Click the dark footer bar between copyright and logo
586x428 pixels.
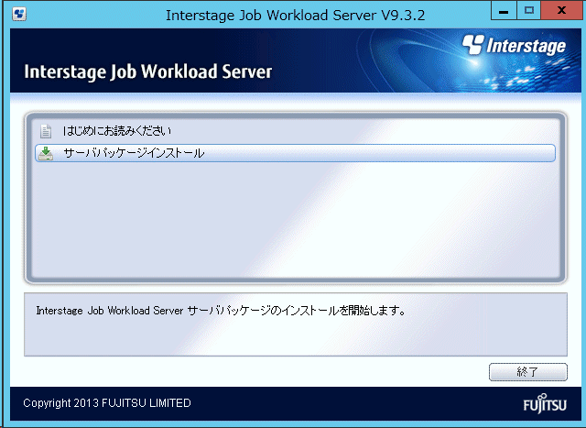pos(357,403)
